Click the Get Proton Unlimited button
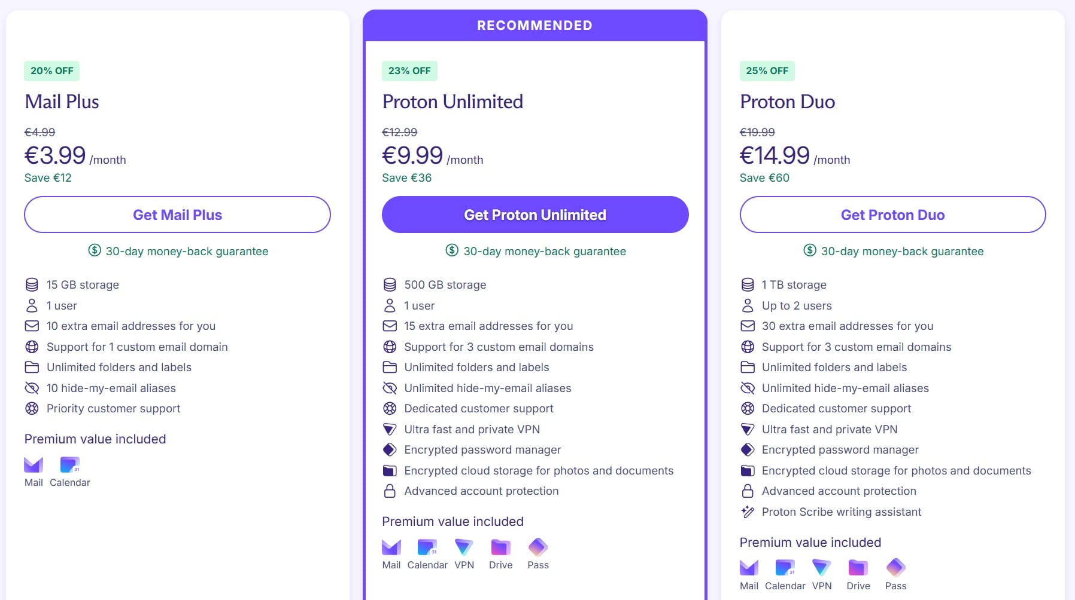Screen dimensions: 1075x600 (x=535, y=215)
